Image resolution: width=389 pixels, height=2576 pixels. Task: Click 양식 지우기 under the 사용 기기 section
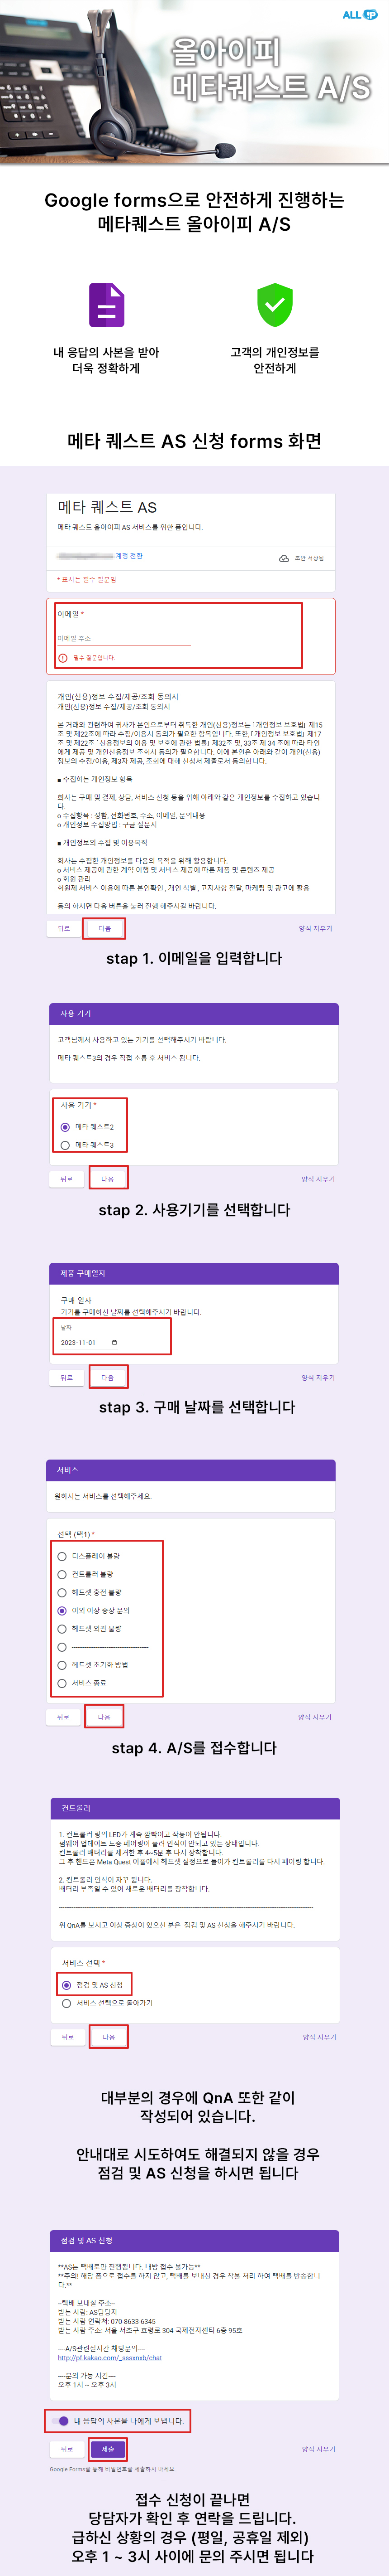point(318,1179)
